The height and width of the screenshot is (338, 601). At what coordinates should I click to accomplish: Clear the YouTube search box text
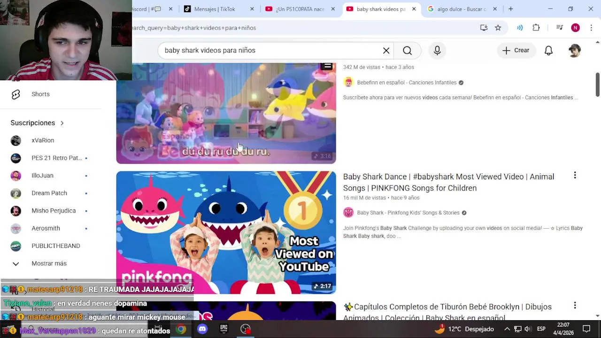386,50
